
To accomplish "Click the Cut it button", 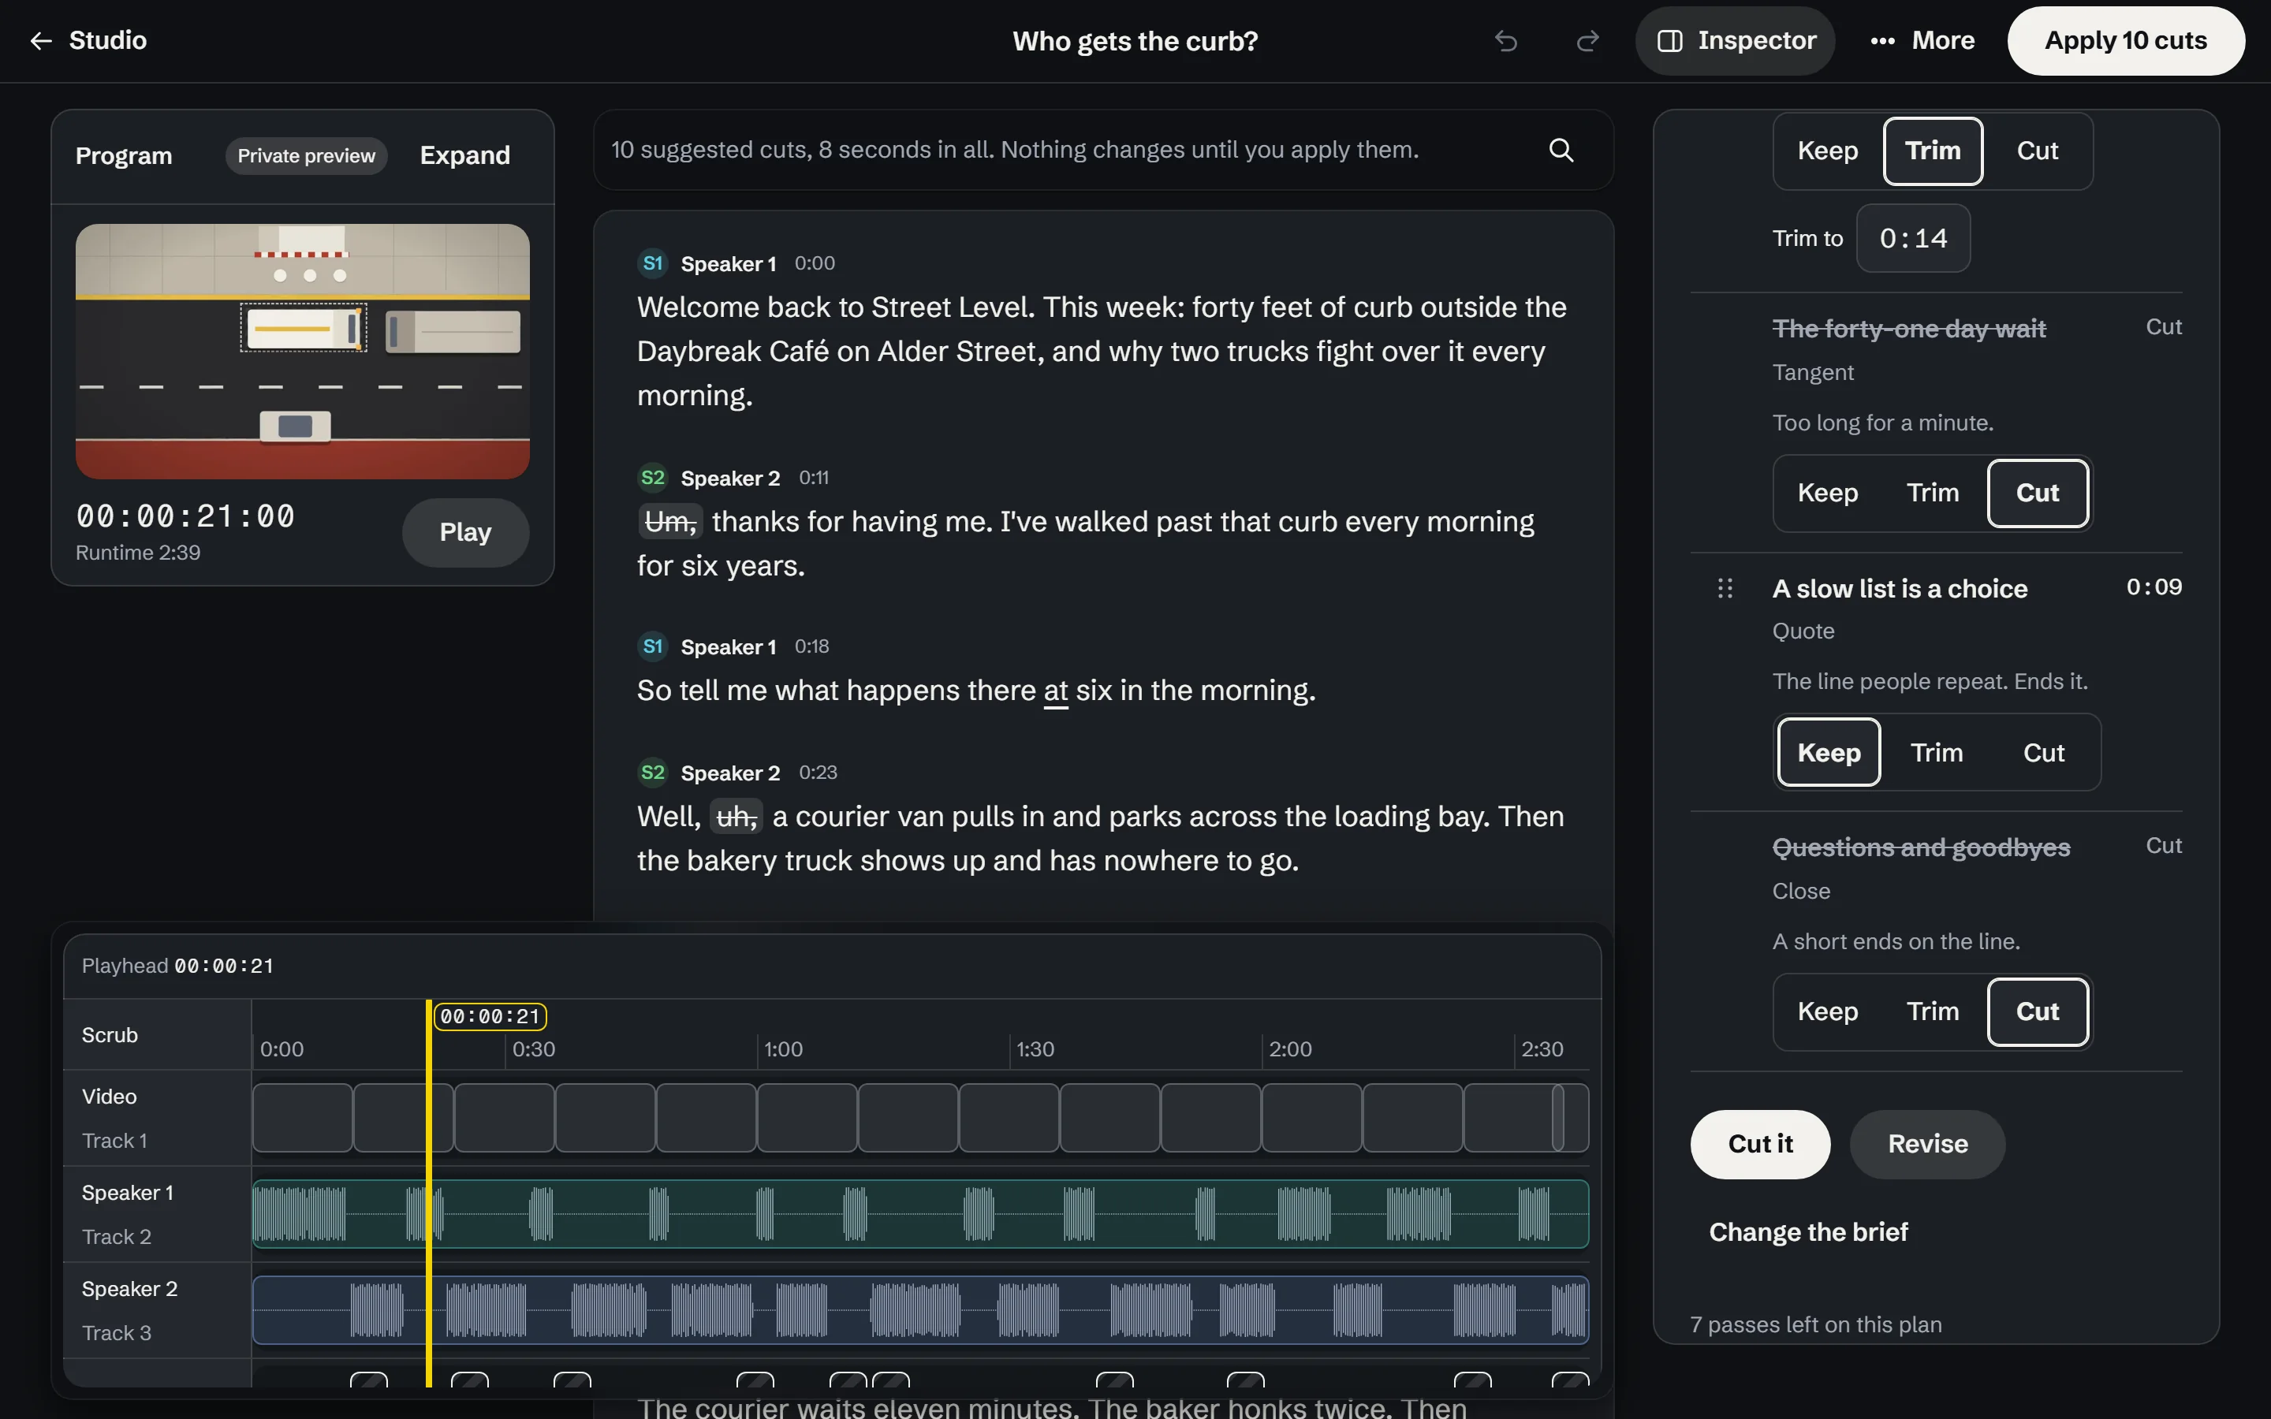I will tap(1759, 1144).
